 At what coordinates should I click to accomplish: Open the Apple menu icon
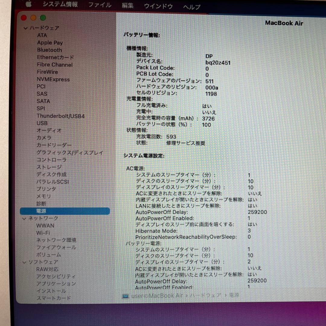tap(28, 4)
